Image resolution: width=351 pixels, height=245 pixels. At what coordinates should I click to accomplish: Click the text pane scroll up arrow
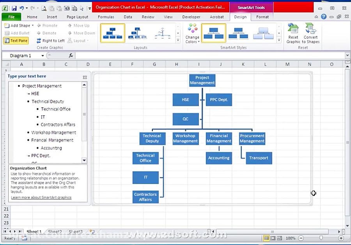(84, 85)
